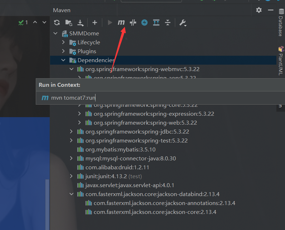Viewport: 285px width, 230px height.
Task: Select spring-expression:5.3.22 entry text
Action: pyautogui.click(x=154, y=114)
